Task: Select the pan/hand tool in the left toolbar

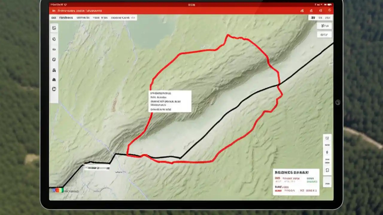Action: 54,49
